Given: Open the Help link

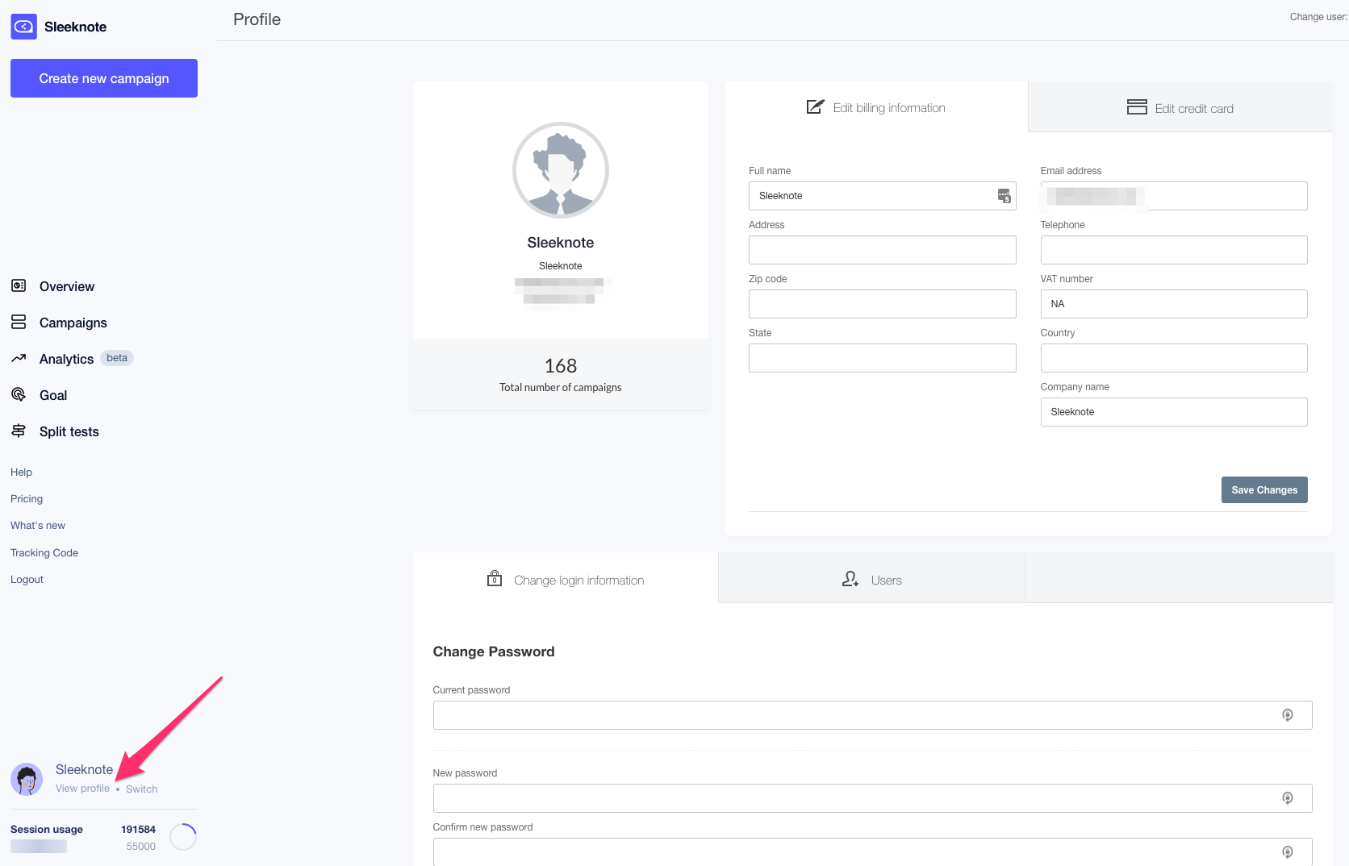Looking at the screenshot, I should click(21, 472).
